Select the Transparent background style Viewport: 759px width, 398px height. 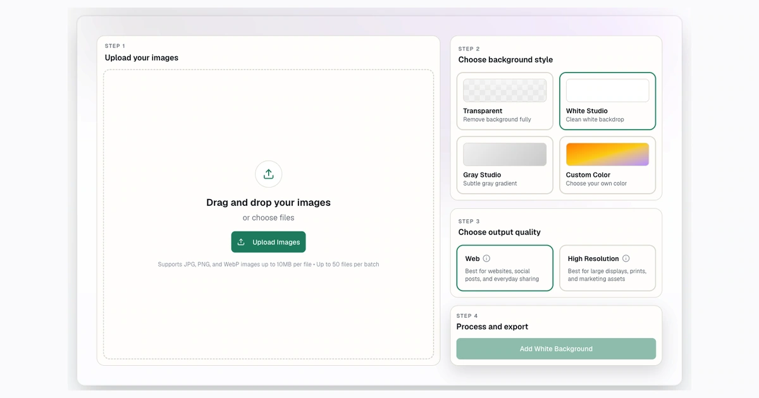point(505,101)
